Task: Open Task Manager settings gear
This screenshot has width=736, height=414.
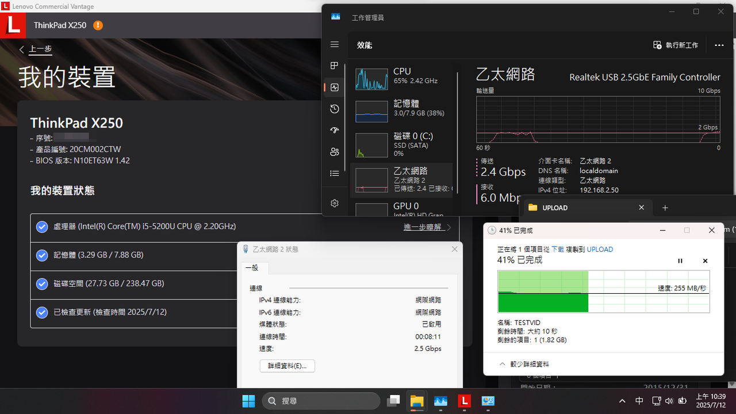Action: coord(335,203)
